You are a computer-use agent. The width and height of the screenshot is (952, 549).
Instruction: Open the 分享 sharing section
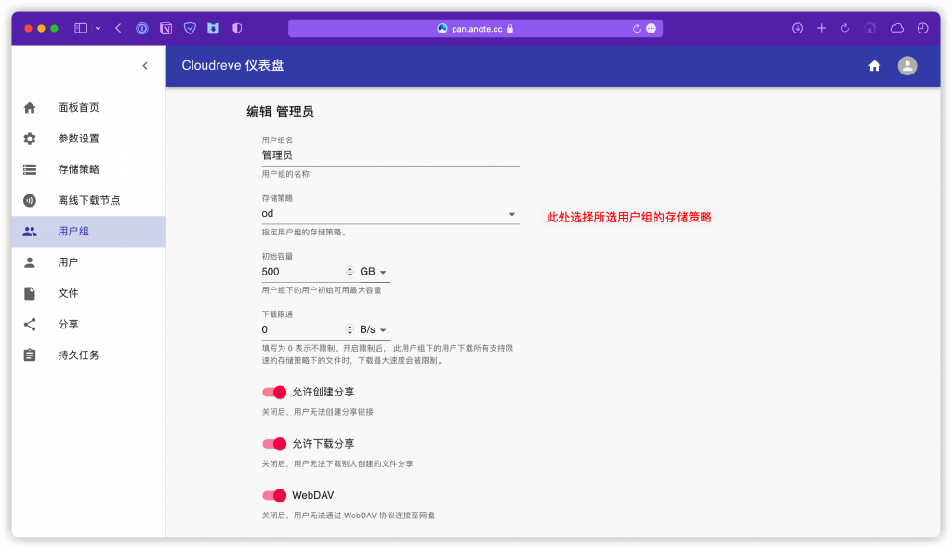[63, 324]
